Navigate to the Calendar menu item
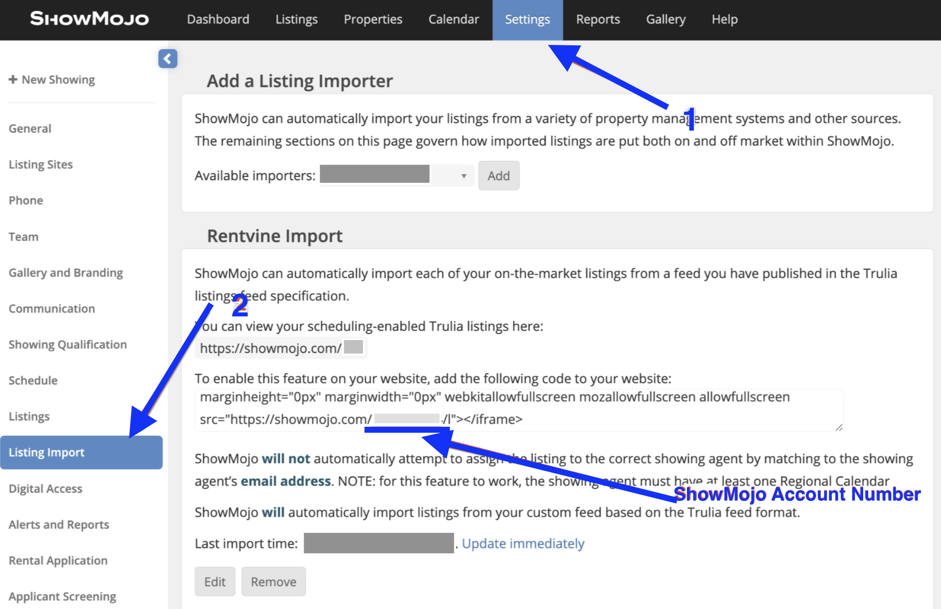Viewport: 941px width, 609px height. [x=453, y=19]
